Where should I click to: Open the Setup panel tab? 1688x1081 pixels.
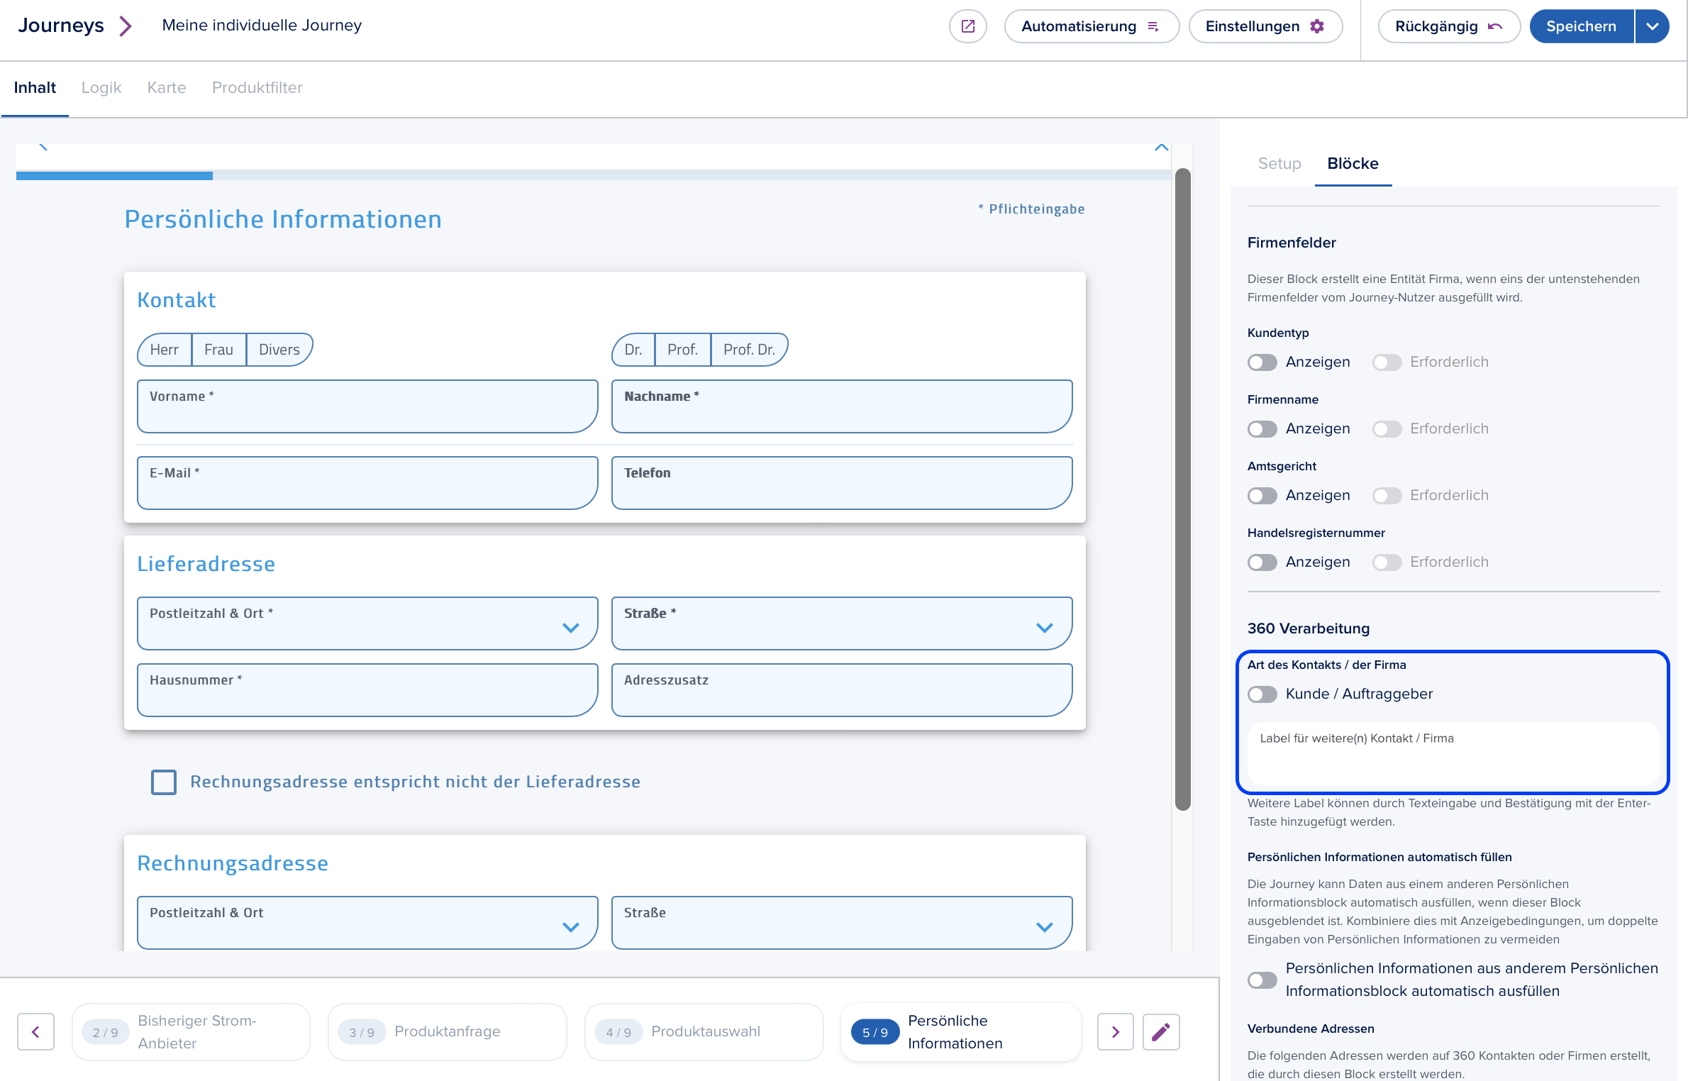point(1279,164)
